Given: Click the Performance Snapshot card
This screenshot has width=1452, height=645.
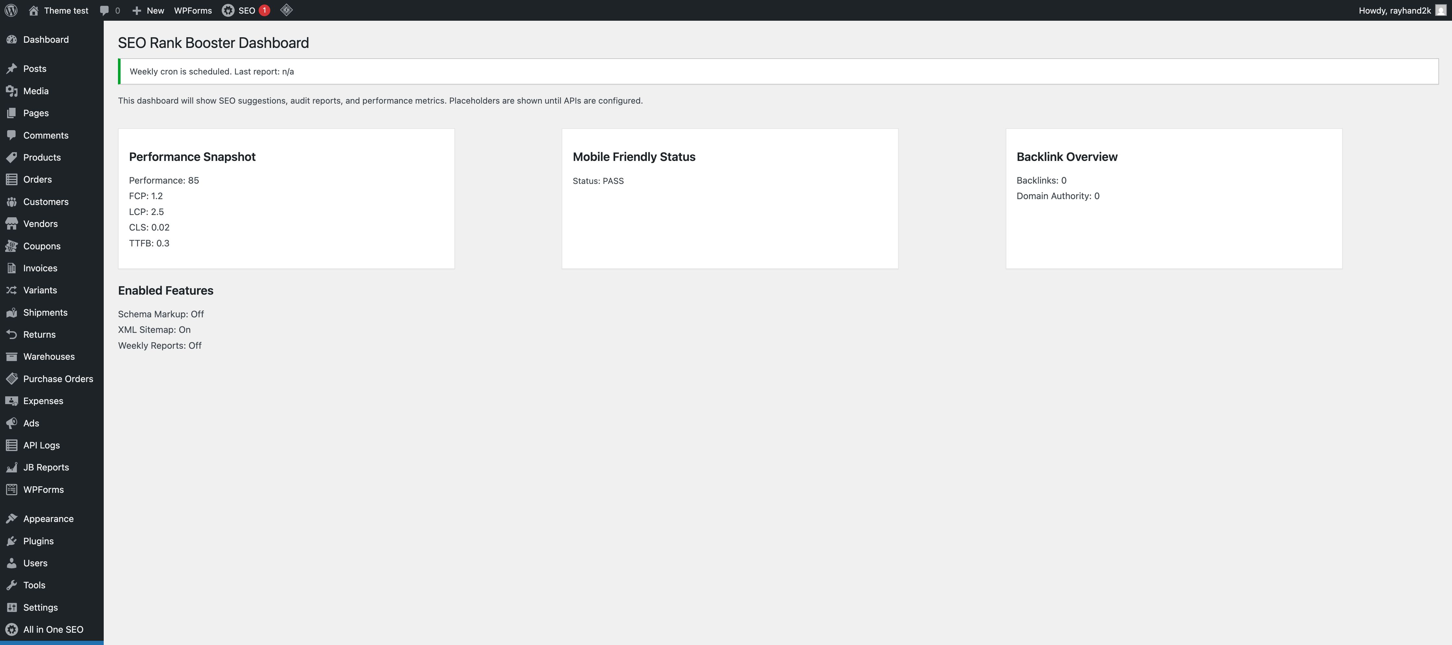Looking at the screenshot, I should pyautogui.click(x=286, y=198).
